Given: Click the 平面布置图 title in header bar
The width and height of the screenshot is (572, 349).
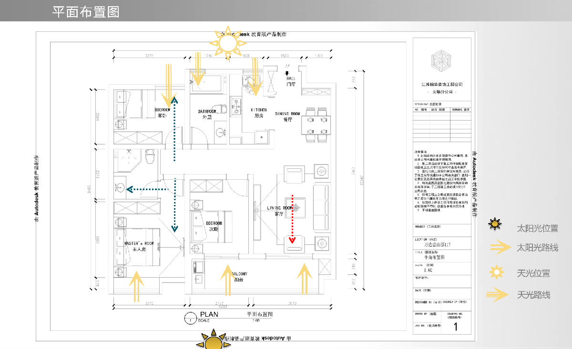Looking at the screenshot, I should pos(86,12).
